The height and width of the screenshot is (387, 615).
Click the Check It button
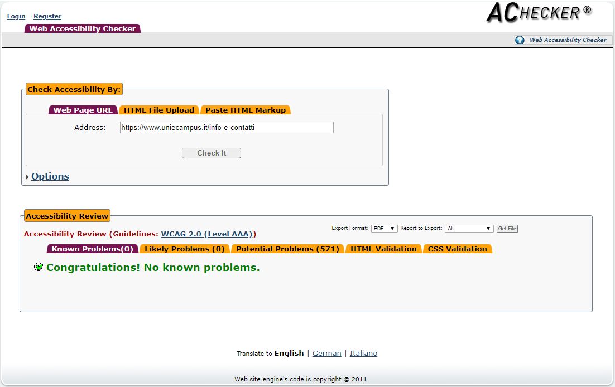(x=212, y=153)
